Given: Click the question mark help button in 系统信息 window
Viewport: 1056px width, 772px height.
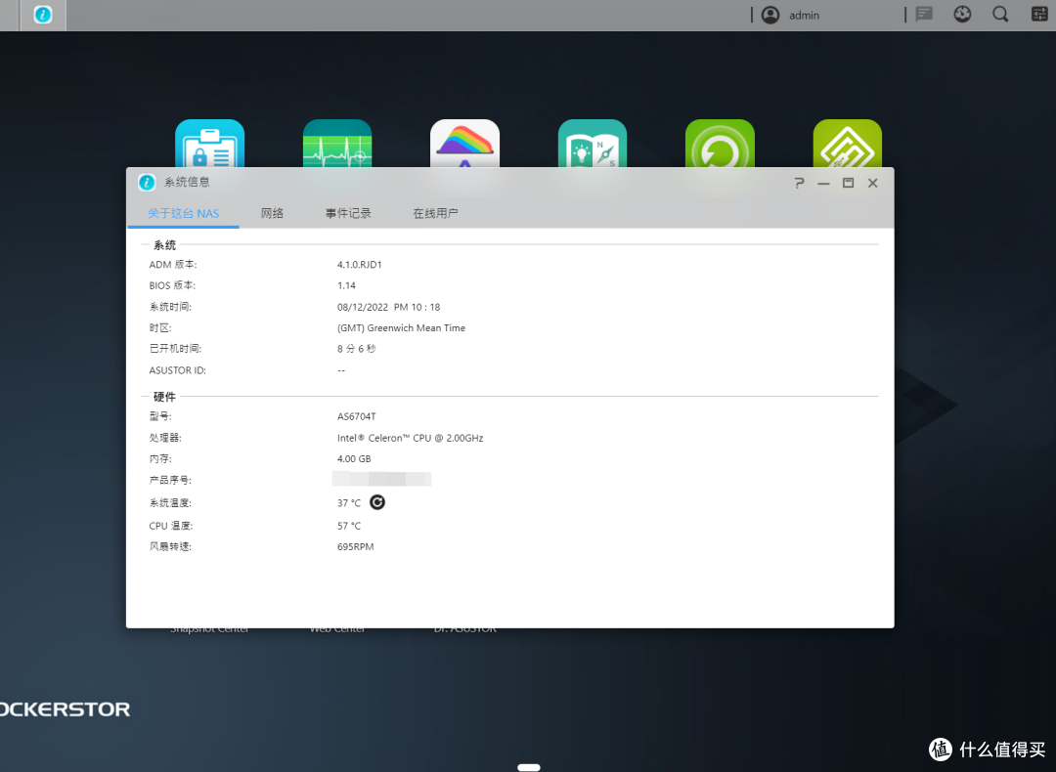Looking at the screenshot, I should (799, 183).
